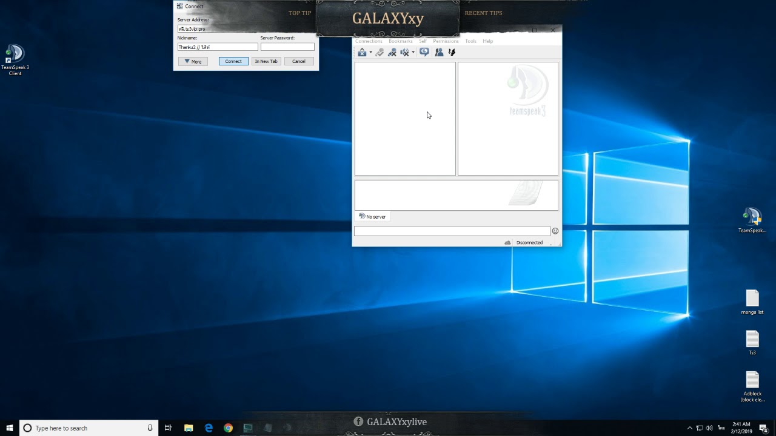The height and width of the screenshot is (436, 776).
Task: Open the Help menu
Action: [487, 41]
